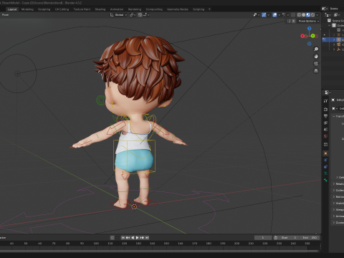Open the World properties tab
This screenshot has width=344, height=258.
[325, 136]
